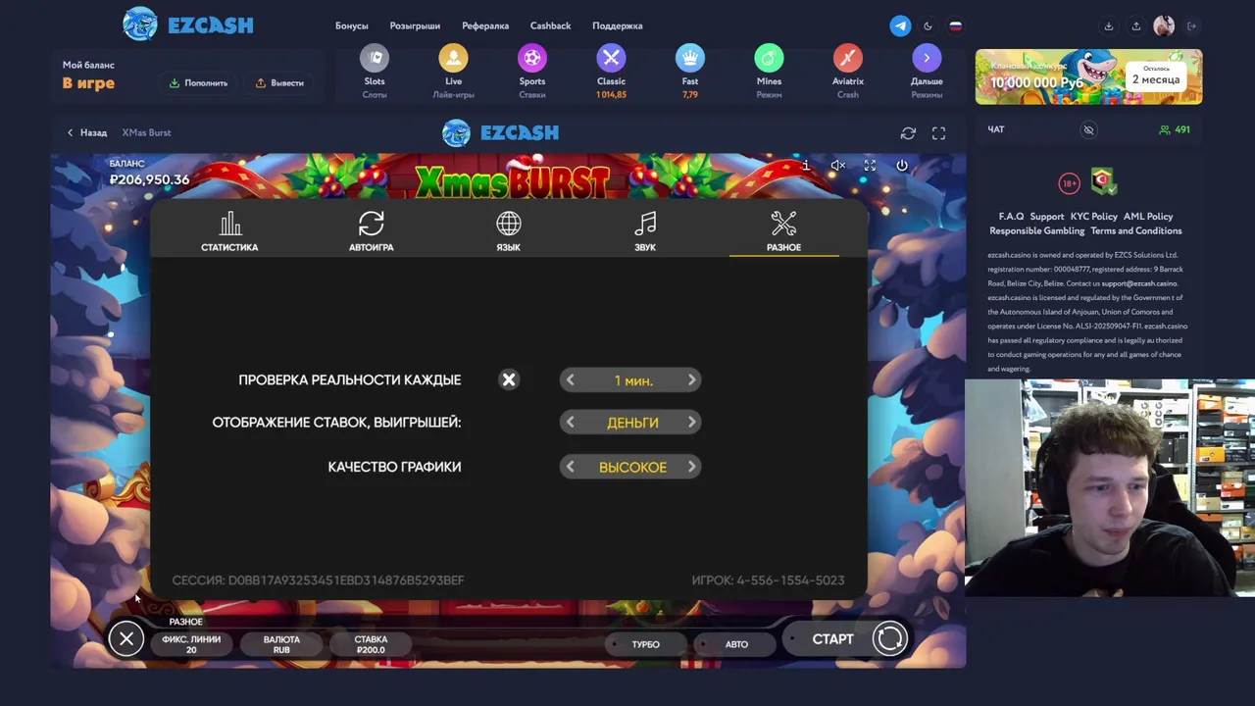1255x706 pixels.
Task: Open the Cashback menu item
Action: [x=550, y=26]
